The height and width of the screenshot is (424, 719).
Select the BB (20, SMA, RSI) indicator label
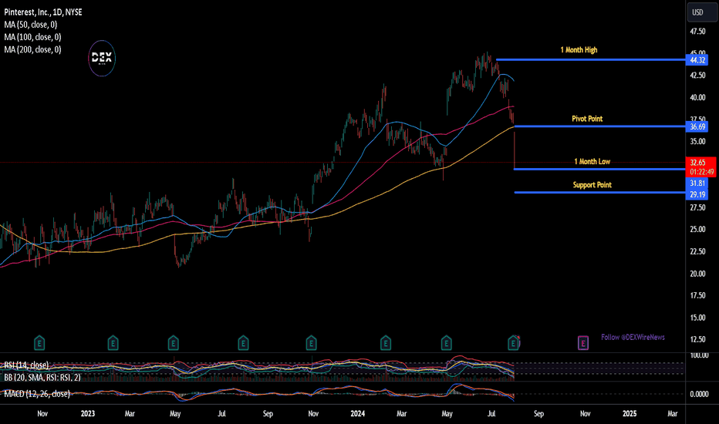point(42,377)
